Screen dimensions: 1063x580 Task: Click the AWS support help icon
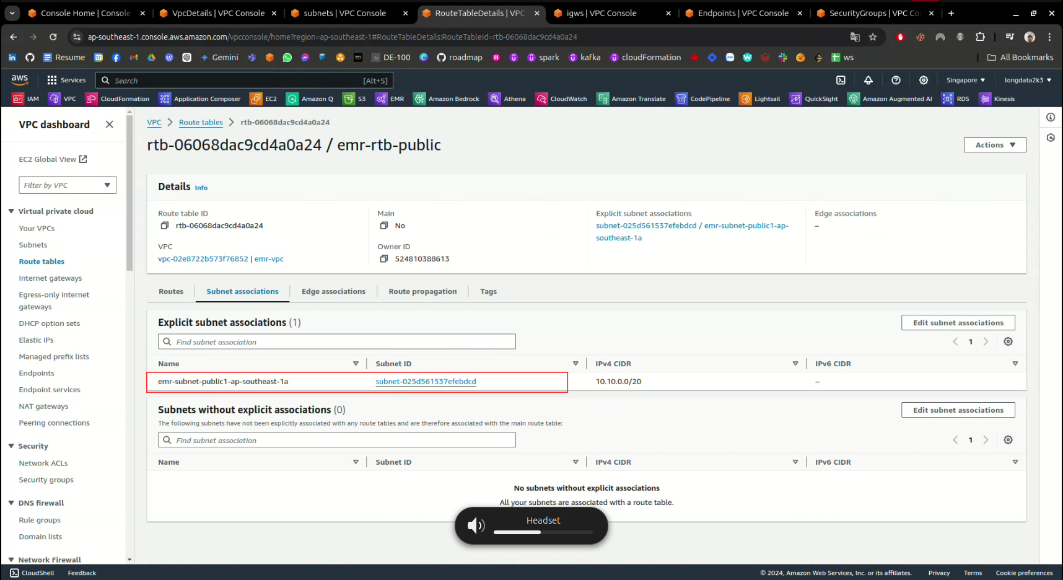(896, 80)
